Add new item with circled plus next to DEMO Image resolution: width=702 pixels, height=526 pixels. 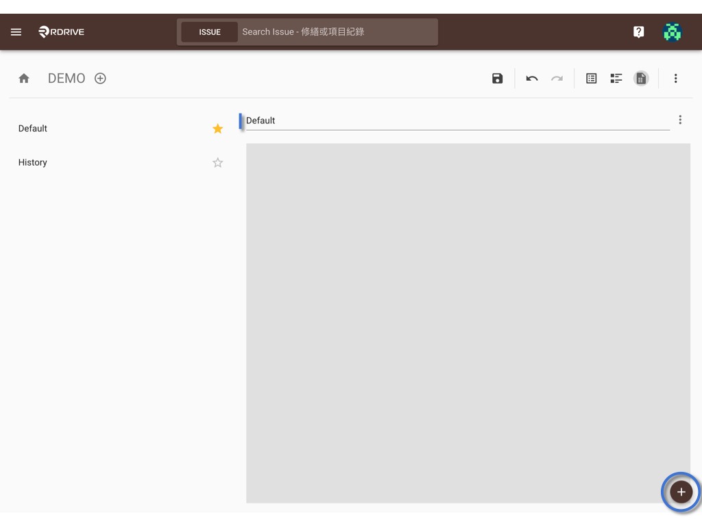(x=100, y=78)
